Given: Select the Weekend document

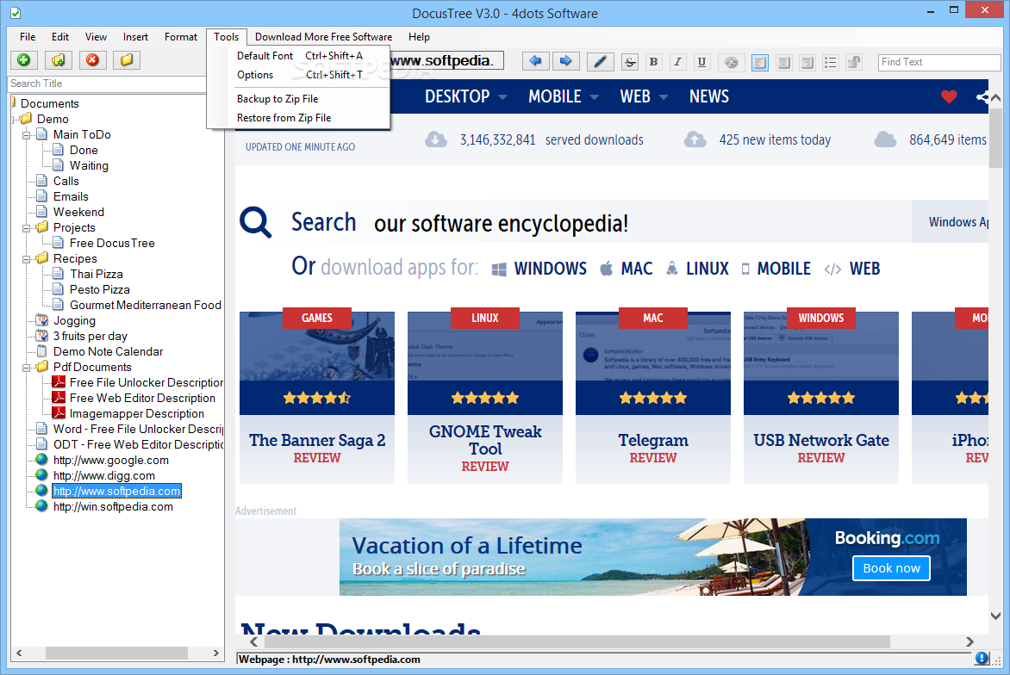Looking at the screenshot, I should pyautogui.click(x=78, y=212).
